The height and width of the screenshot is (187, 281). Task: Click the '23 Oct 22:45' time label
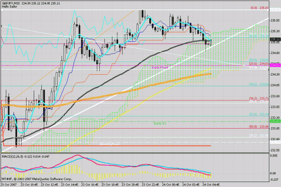[x=151, y=185]
